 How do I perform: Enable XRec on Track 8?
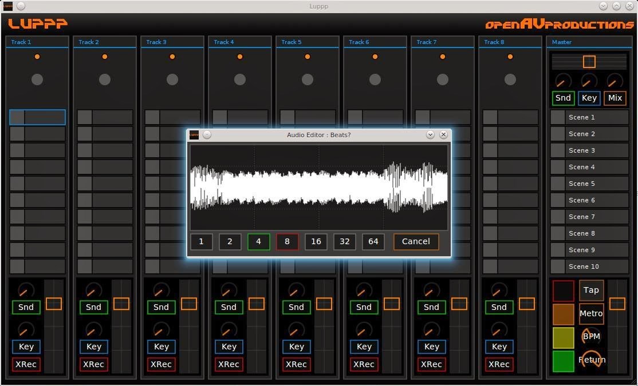499,364
